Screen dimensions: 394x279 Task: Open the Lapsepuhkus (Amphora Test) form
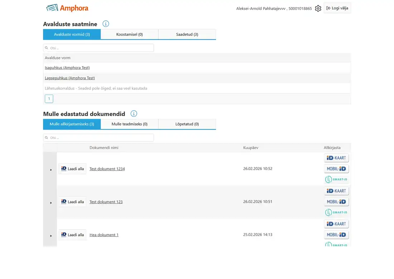pos(70,78)
